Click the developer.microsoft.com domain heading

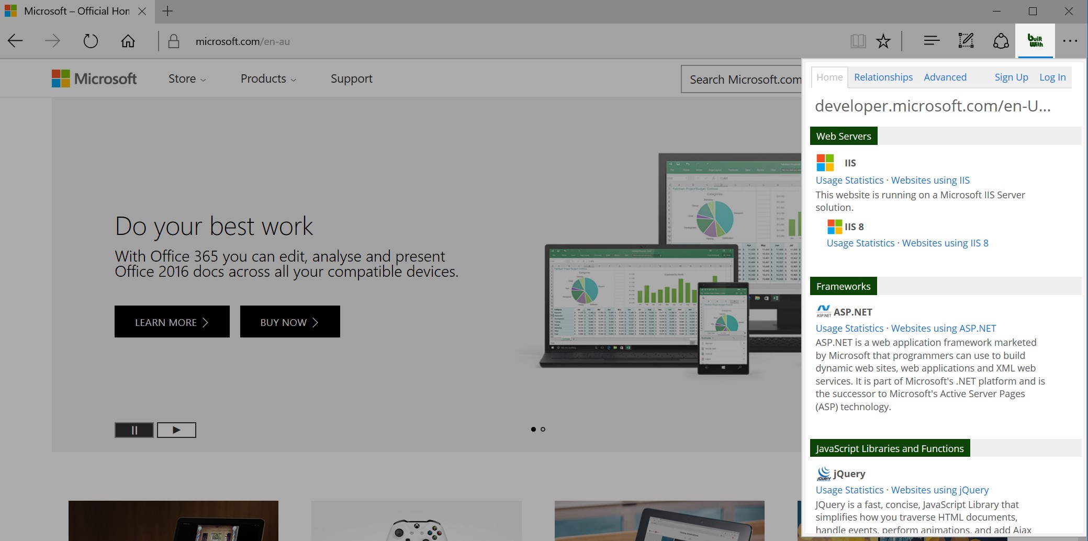(x=933, y=106)
